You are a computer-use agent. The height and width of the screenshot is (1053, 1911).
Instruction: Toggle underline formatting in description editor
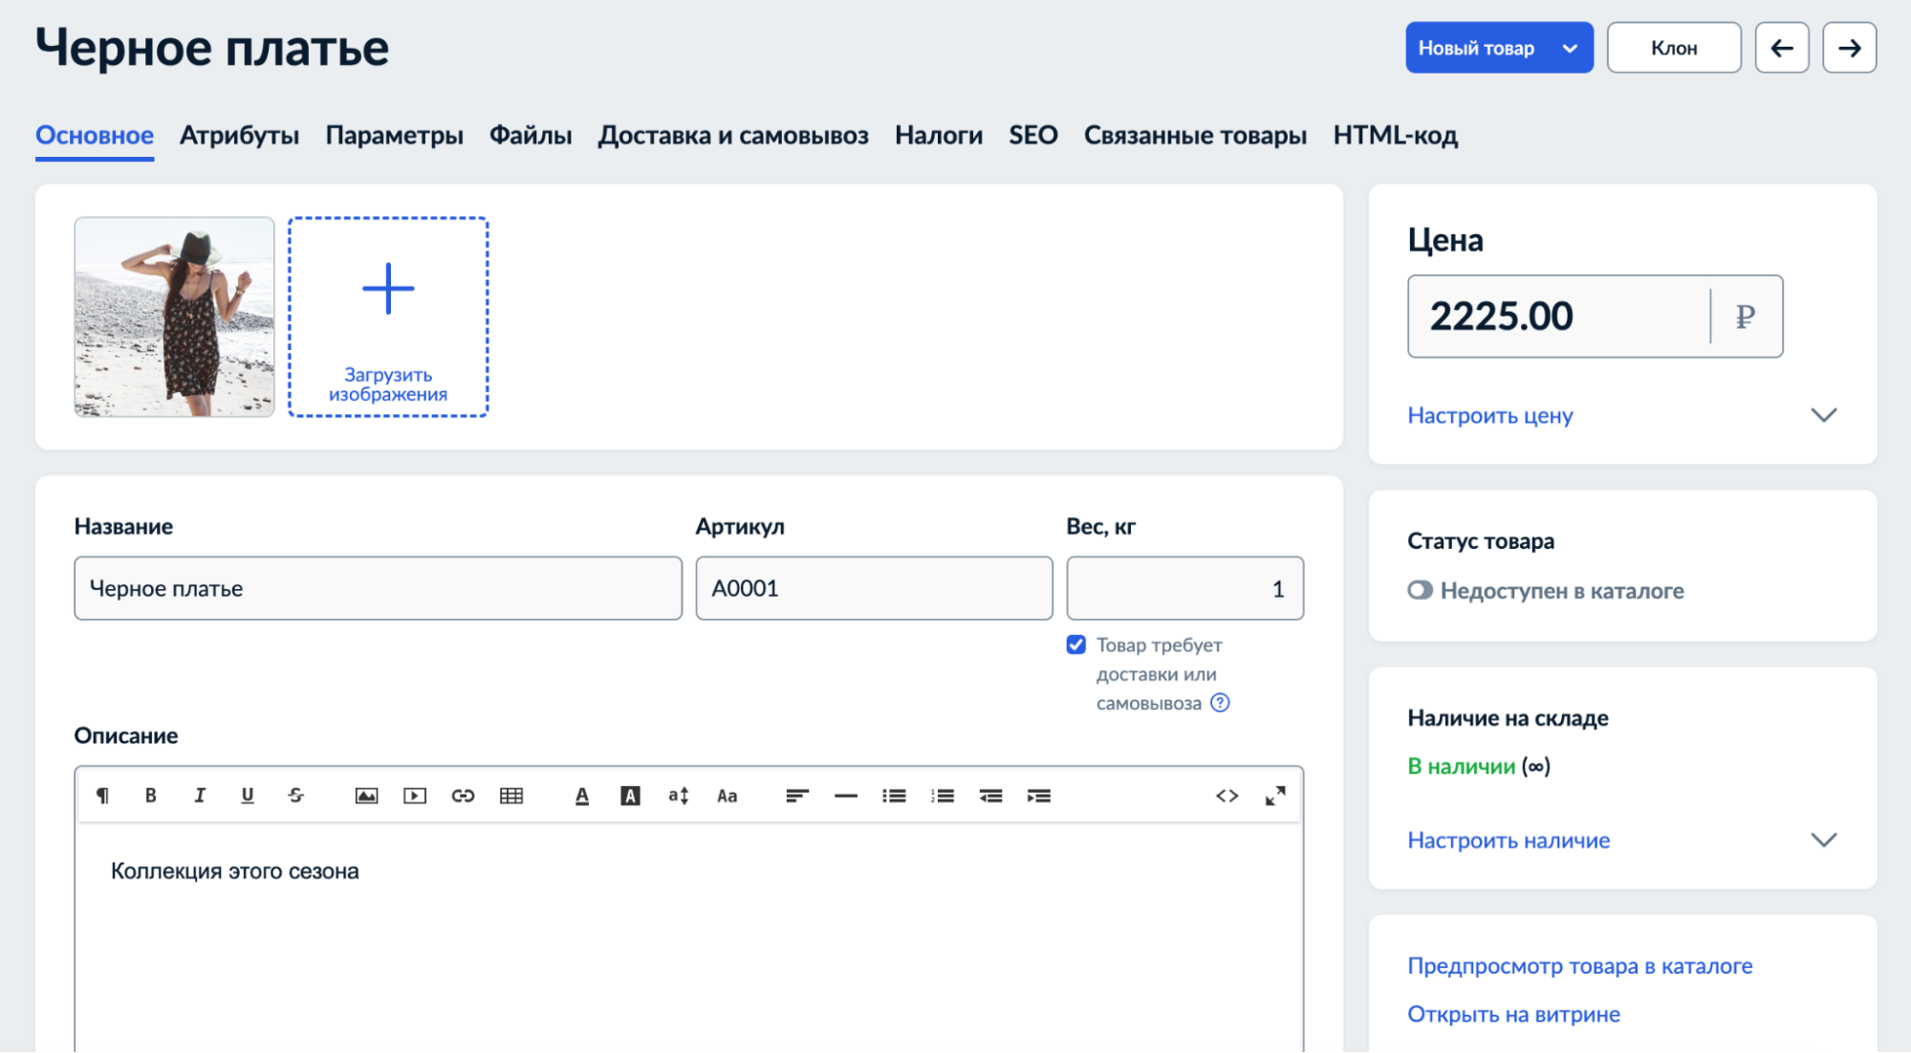[248, 796]
